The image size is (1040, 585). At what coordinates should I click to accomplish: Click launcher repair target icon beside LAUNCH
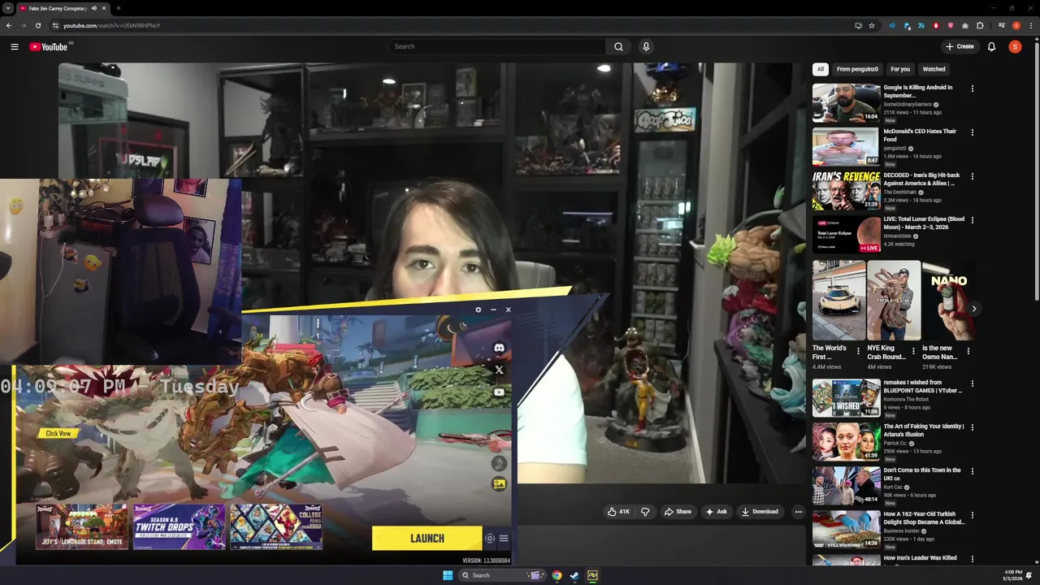click(x=490, y=538)
